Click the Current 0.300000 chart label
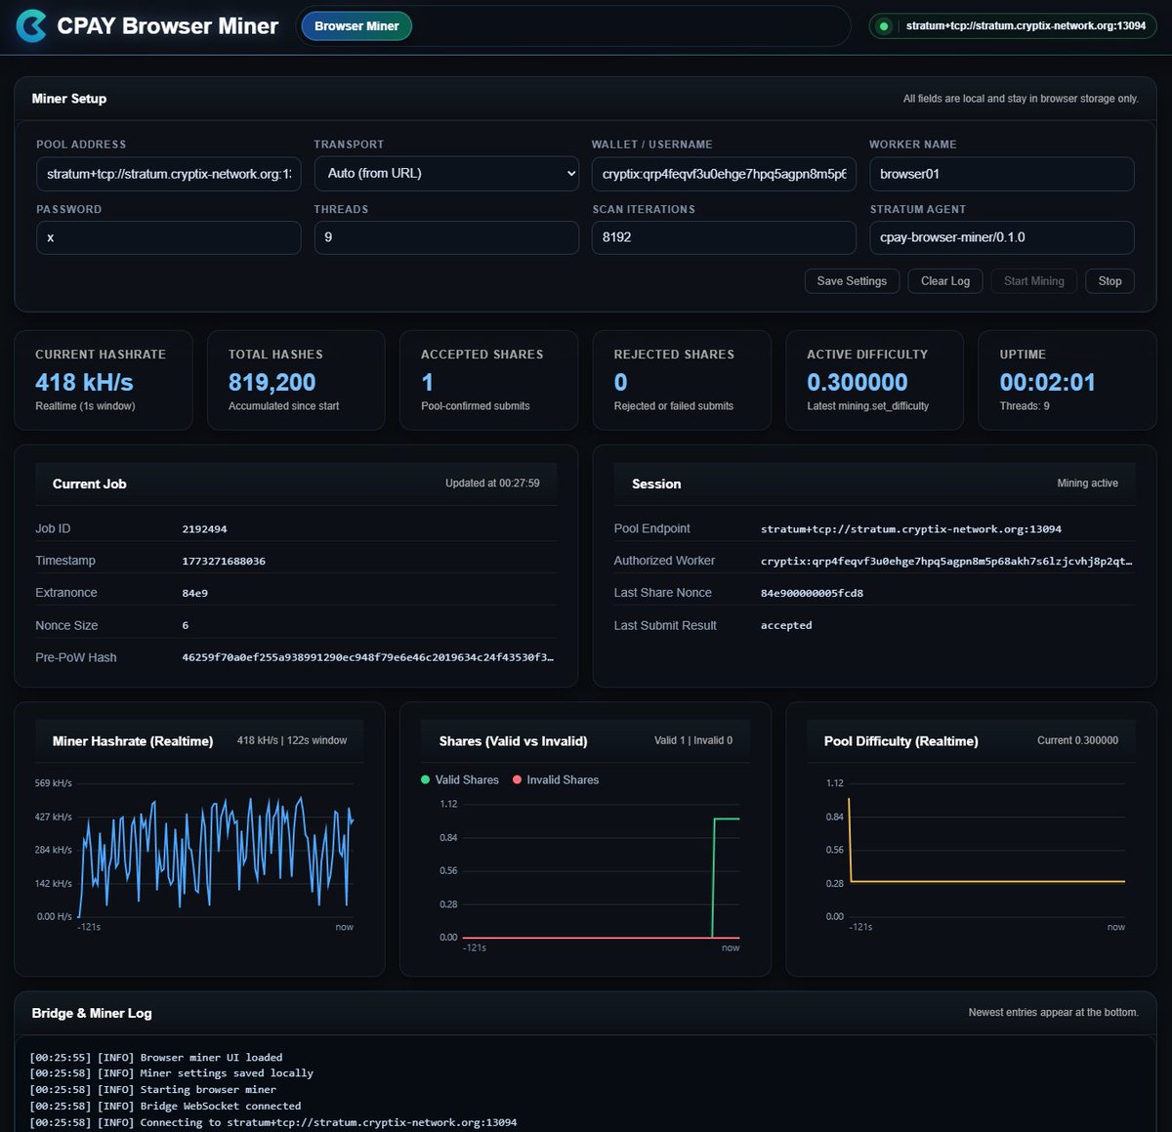 point(1077,740)
